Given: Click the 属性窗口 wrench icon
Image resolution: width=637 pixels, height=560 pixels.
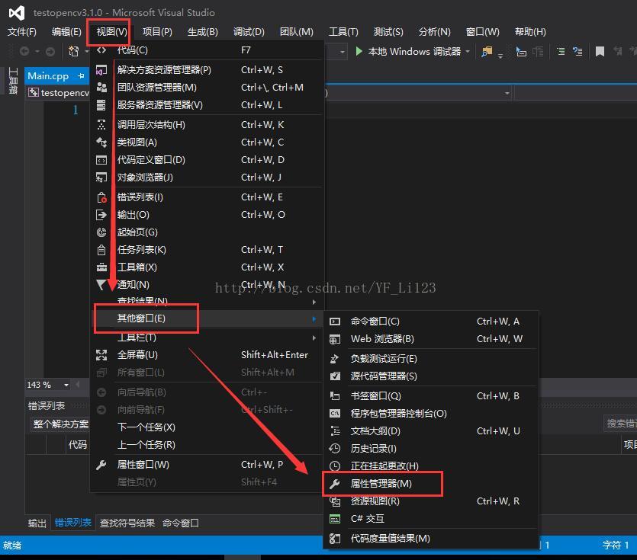Looking at the screenshot, I should click(101, 465).
